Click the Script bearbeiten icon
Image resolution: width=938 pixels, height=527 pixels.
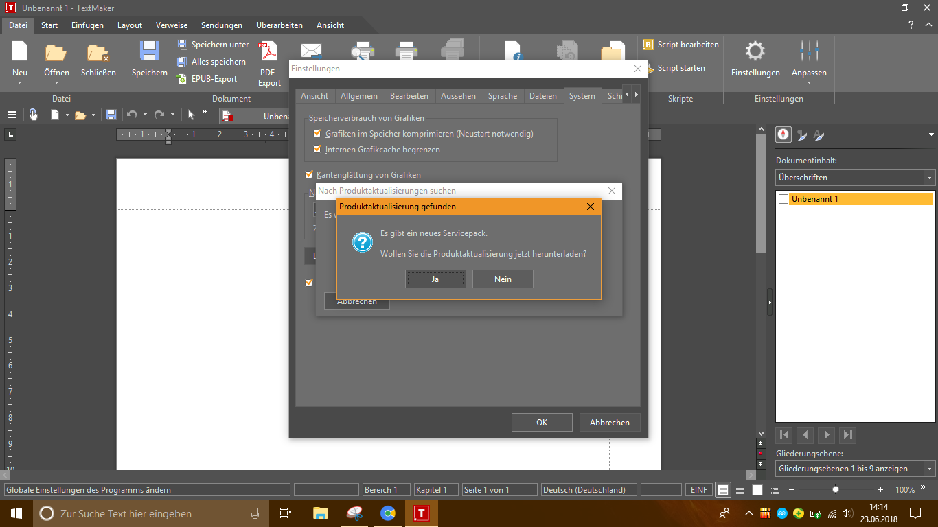648,45
